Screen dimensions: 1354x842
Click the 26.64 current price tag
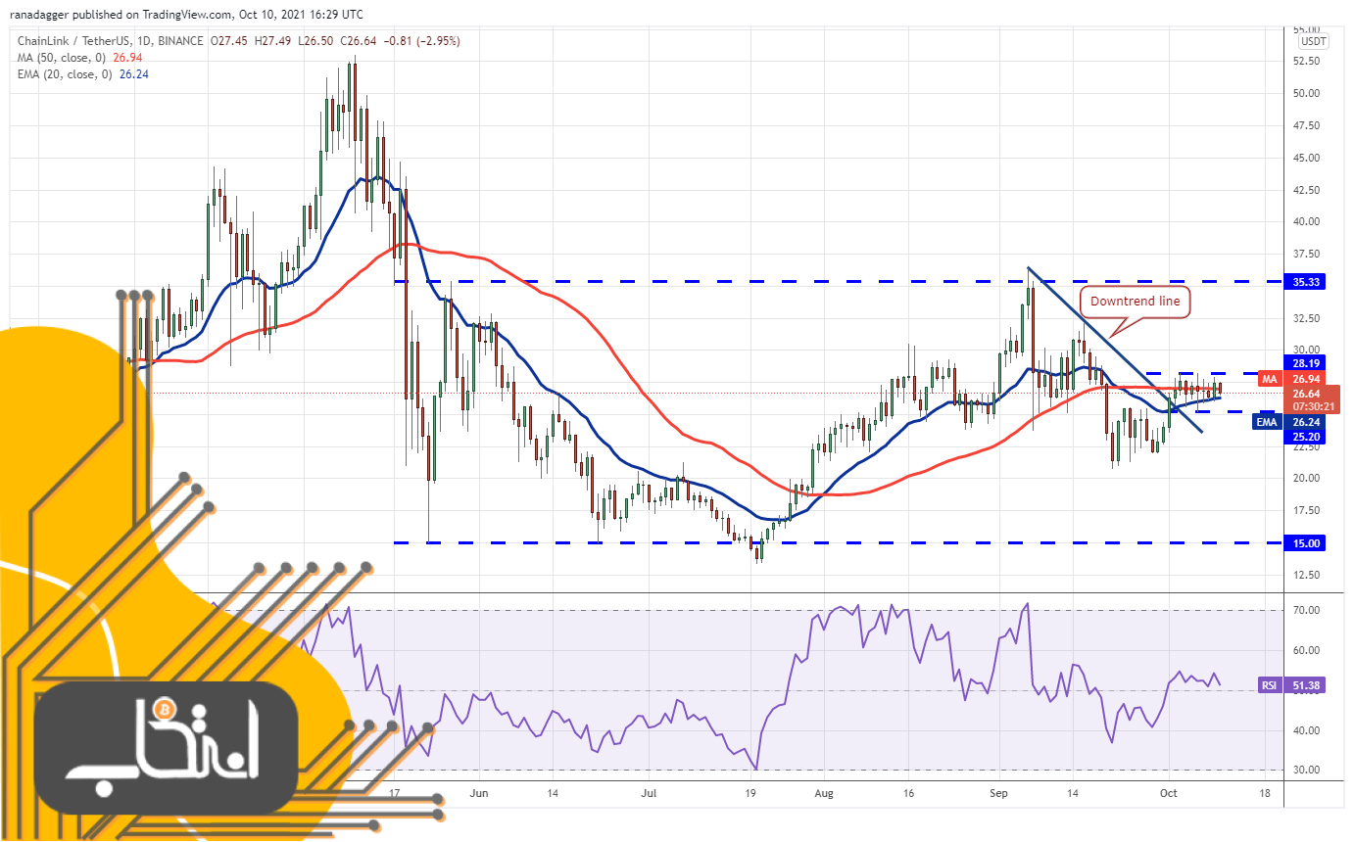(1304, 393)
